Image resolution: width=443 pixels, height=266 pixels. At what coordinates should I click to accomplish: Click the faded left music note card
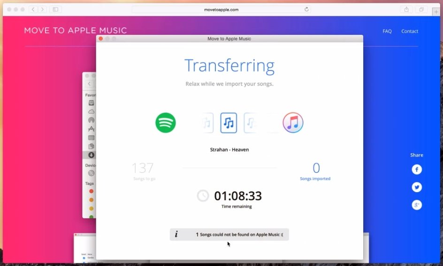click(207, 123)
